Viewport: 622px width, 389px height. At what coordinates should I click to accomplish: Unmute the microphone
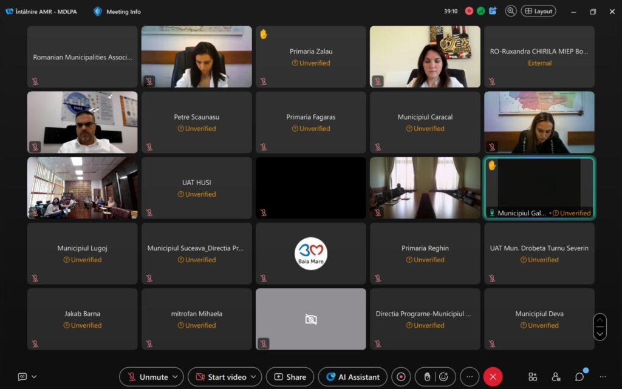pyautogui.click(x=147, y=377)
